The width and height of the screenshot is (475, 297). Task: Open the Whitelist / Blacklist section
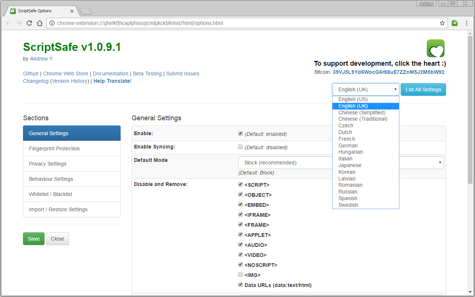tap(72, 194)
